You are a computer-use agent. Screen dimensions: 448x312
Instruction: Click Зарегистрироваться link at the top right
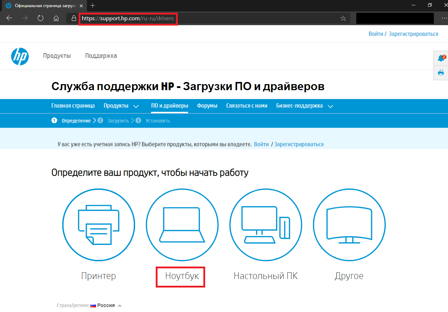(414, 34)
